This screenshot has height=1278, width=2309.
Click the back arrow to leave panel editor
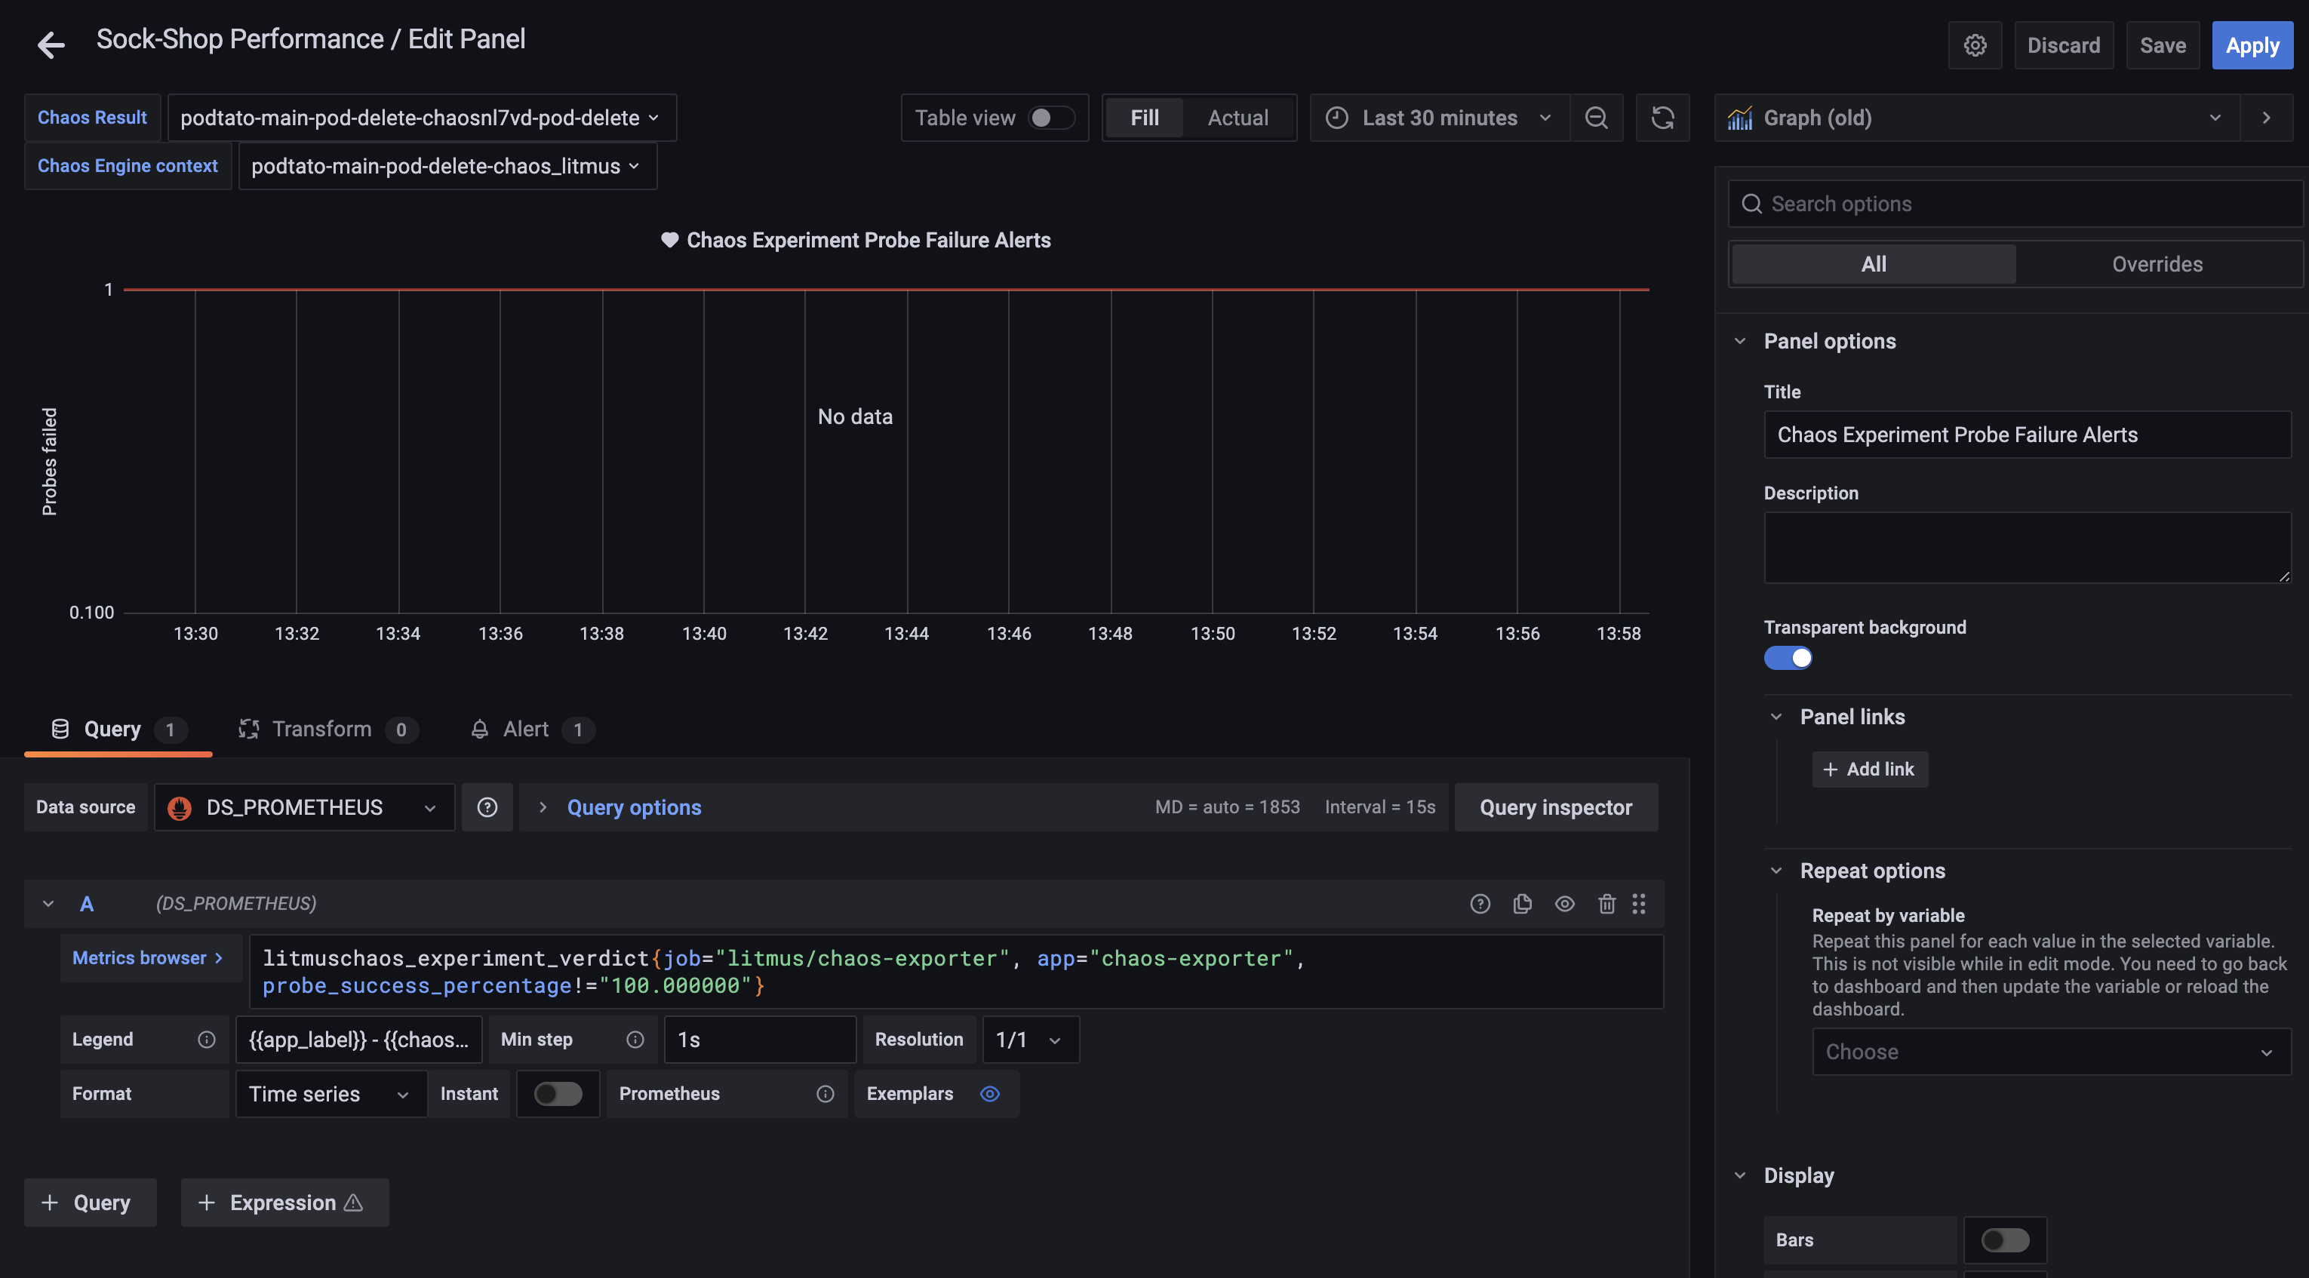pyautogui.click(x=51, y=44)
